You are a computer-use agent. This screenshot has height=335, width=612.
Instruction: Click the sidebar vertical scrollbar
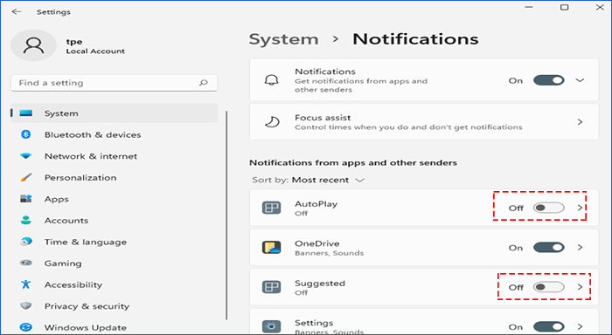pos(226,215)
